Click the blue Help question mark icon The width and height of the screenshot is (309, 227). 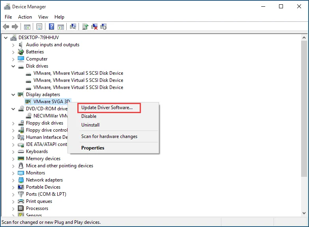pyautogui.click(x=51, y=26)
